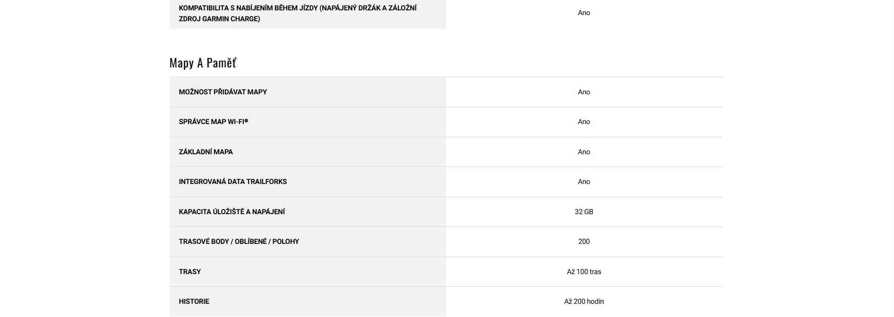
Task: Click the "Integrovaná data Trailforks" label
Action: coord(232,182)
